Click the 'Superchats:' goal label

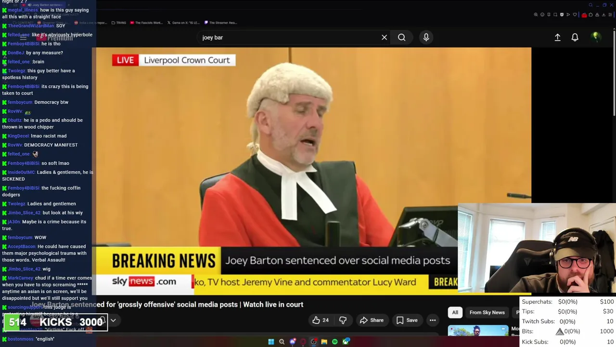click(537, 302)
